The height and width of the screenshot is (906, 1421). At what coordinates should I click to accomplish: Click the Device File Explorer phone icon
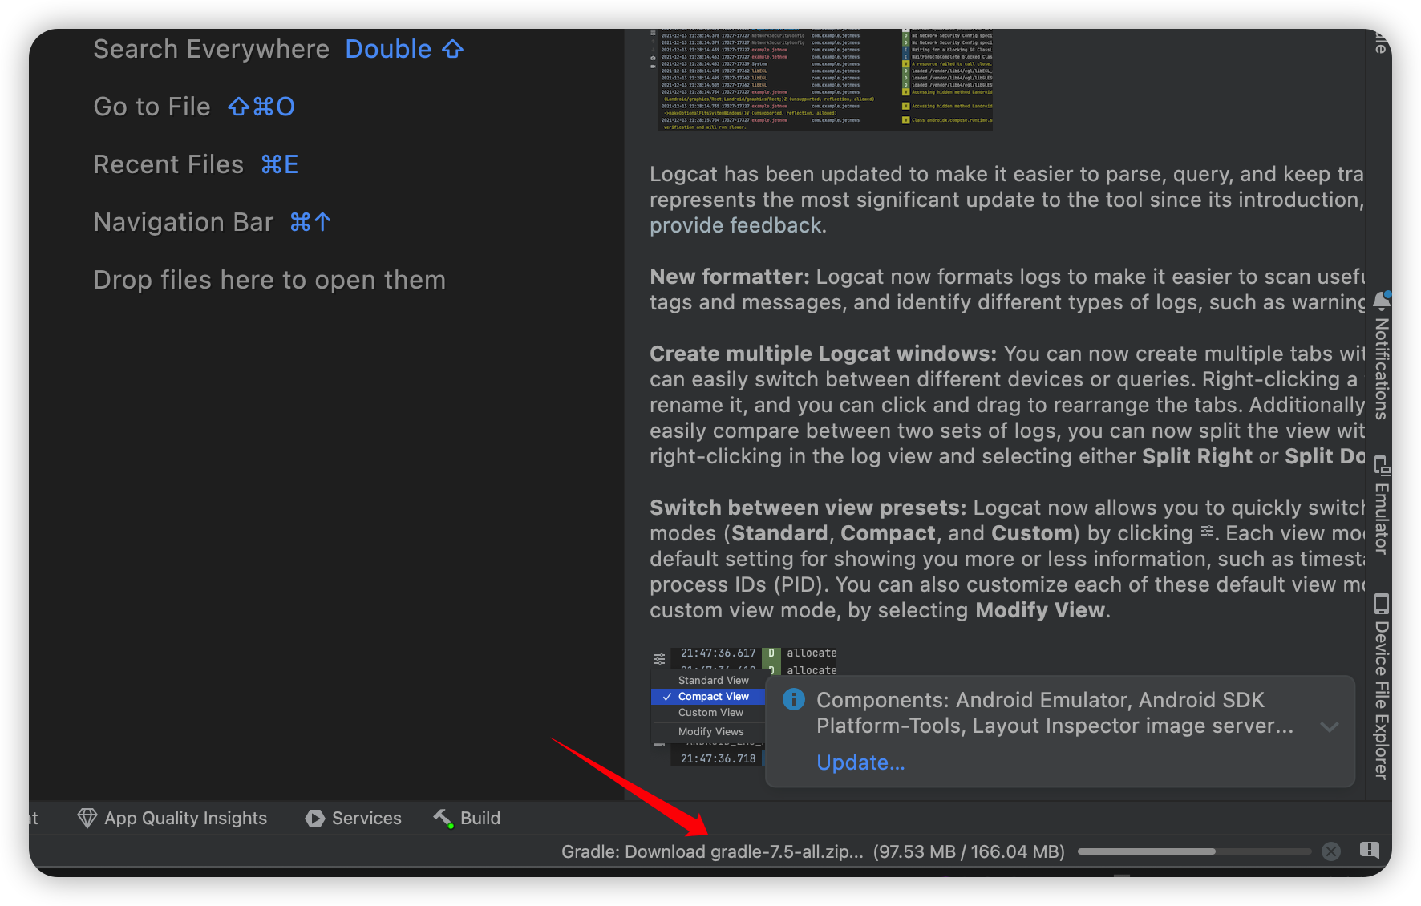point(1382,604)
